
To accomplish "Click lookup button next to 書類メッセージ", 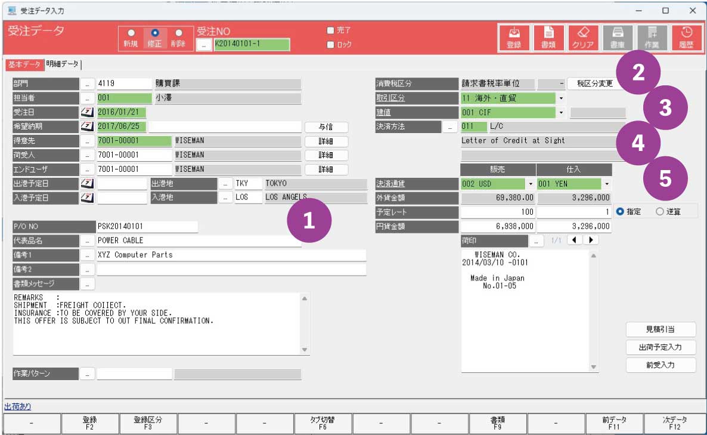I will pos(88,284).
